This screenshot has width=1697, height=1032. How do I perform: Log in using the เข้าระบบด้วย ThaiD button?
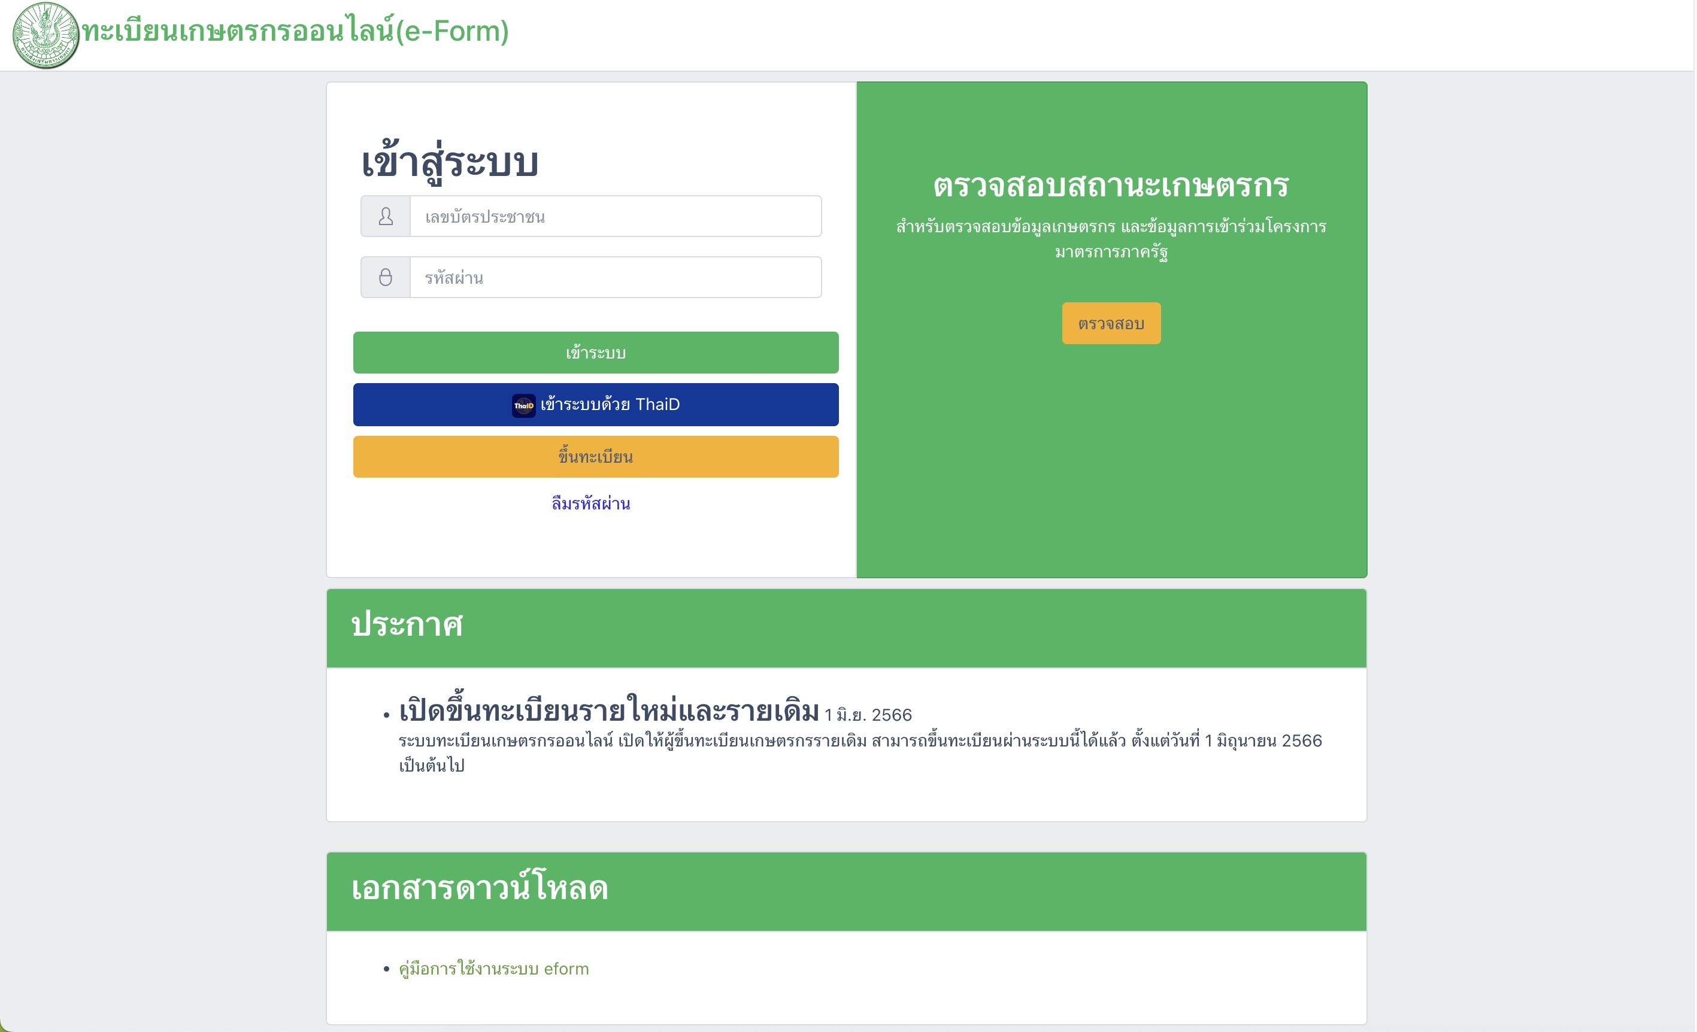596,405
